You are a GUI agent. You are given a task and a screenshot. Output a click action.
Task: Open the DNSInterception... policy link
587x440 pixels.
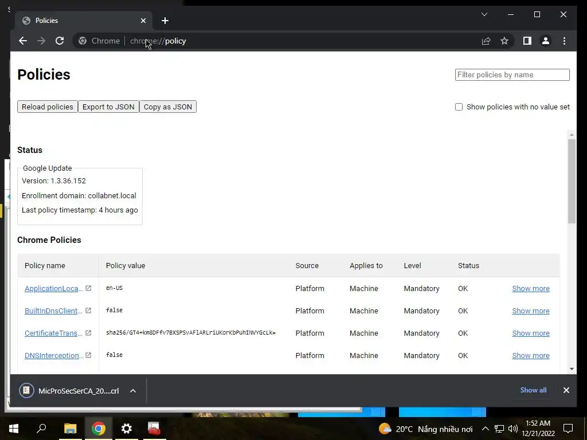tap(54, 355)
